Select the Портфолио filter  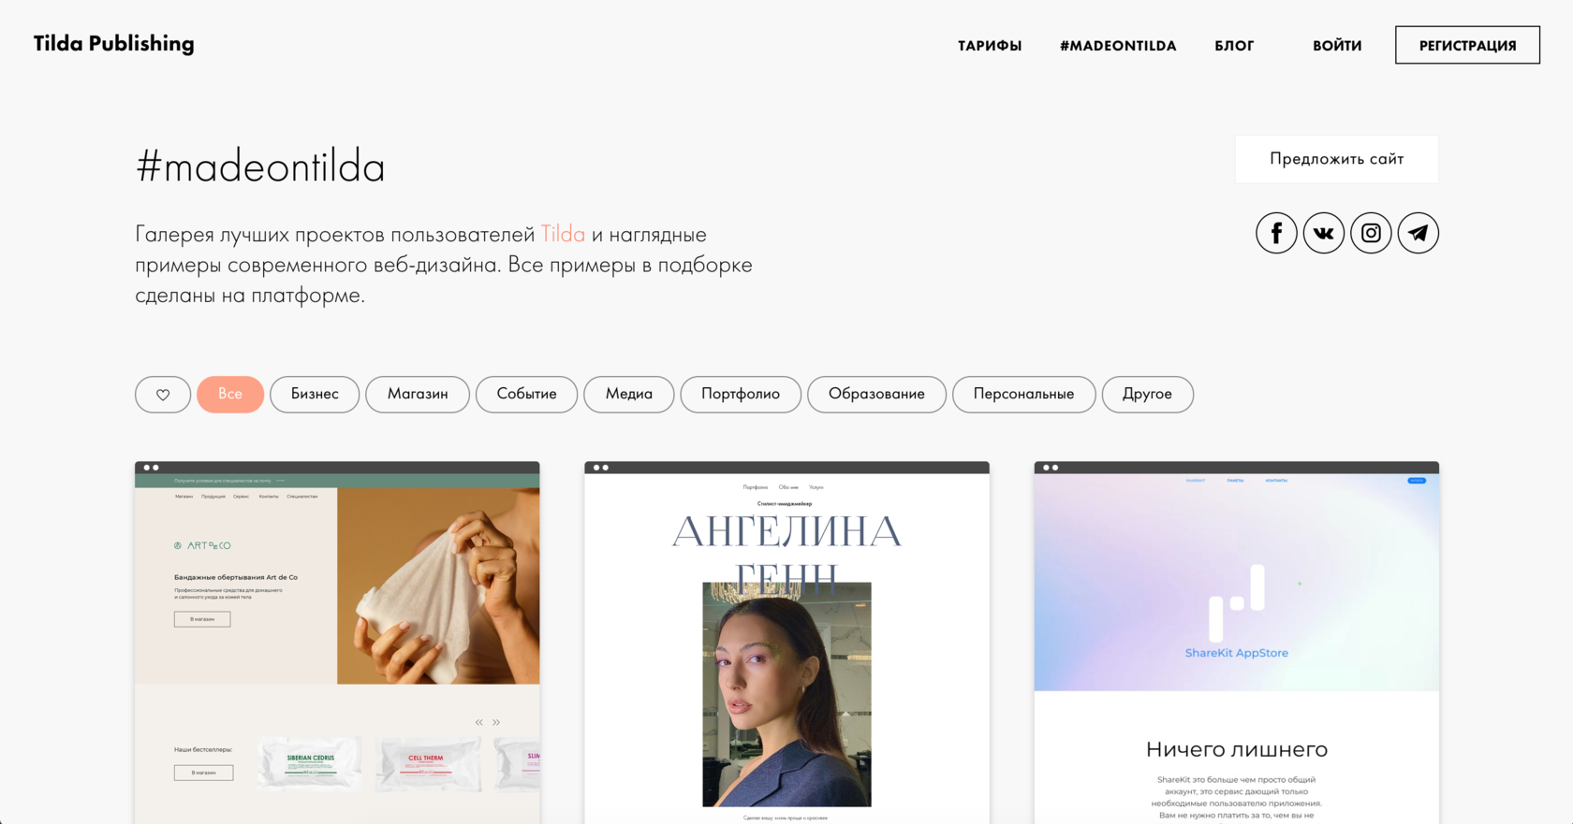coord(741,395)
